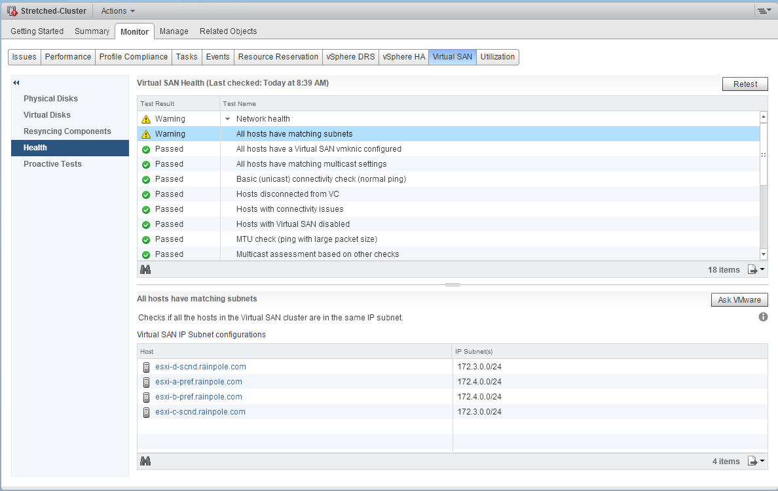
Task: Click binoculars find icon in health tests table
Action: tap(145, 269)
